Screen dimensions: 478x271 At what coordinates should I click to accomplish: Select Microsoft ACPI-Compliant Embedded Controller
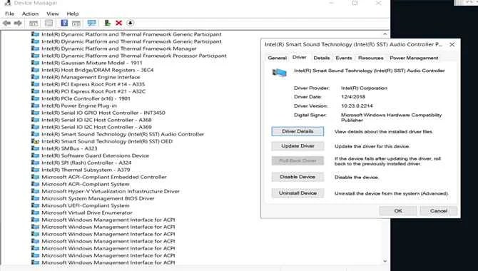[104, 177]
